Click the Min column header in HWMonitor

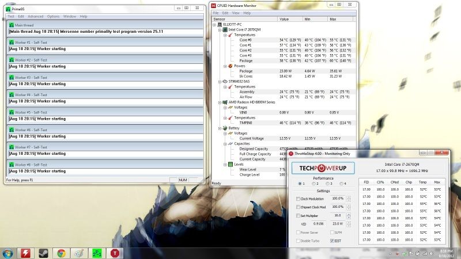[x=315, y=19]
